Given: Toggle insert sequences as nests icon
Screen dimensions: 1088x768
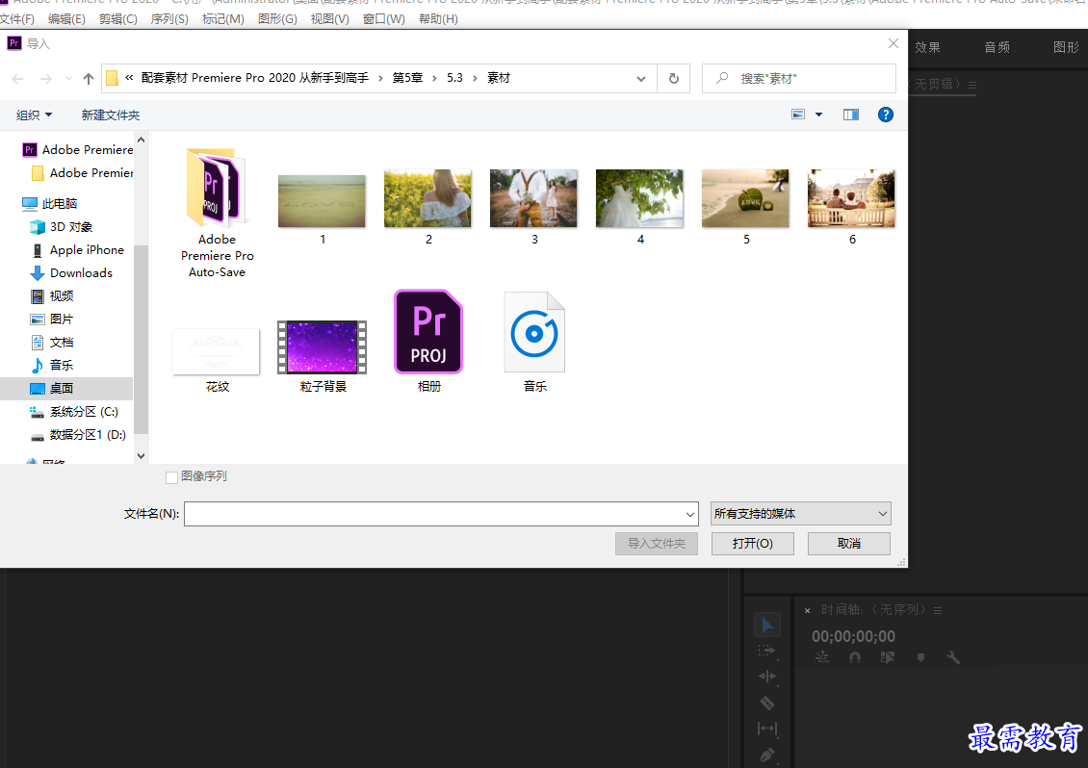Looking at the screenshot, I should 822,657.
